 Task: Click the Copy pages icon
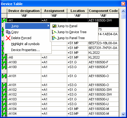point(8,32)
